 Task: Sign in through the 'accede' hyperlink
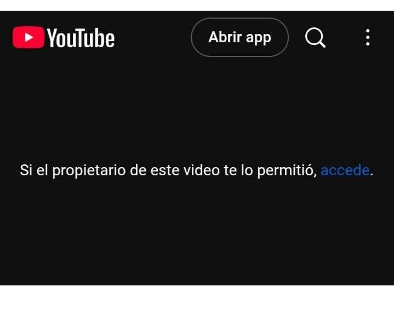coord(345,170)
